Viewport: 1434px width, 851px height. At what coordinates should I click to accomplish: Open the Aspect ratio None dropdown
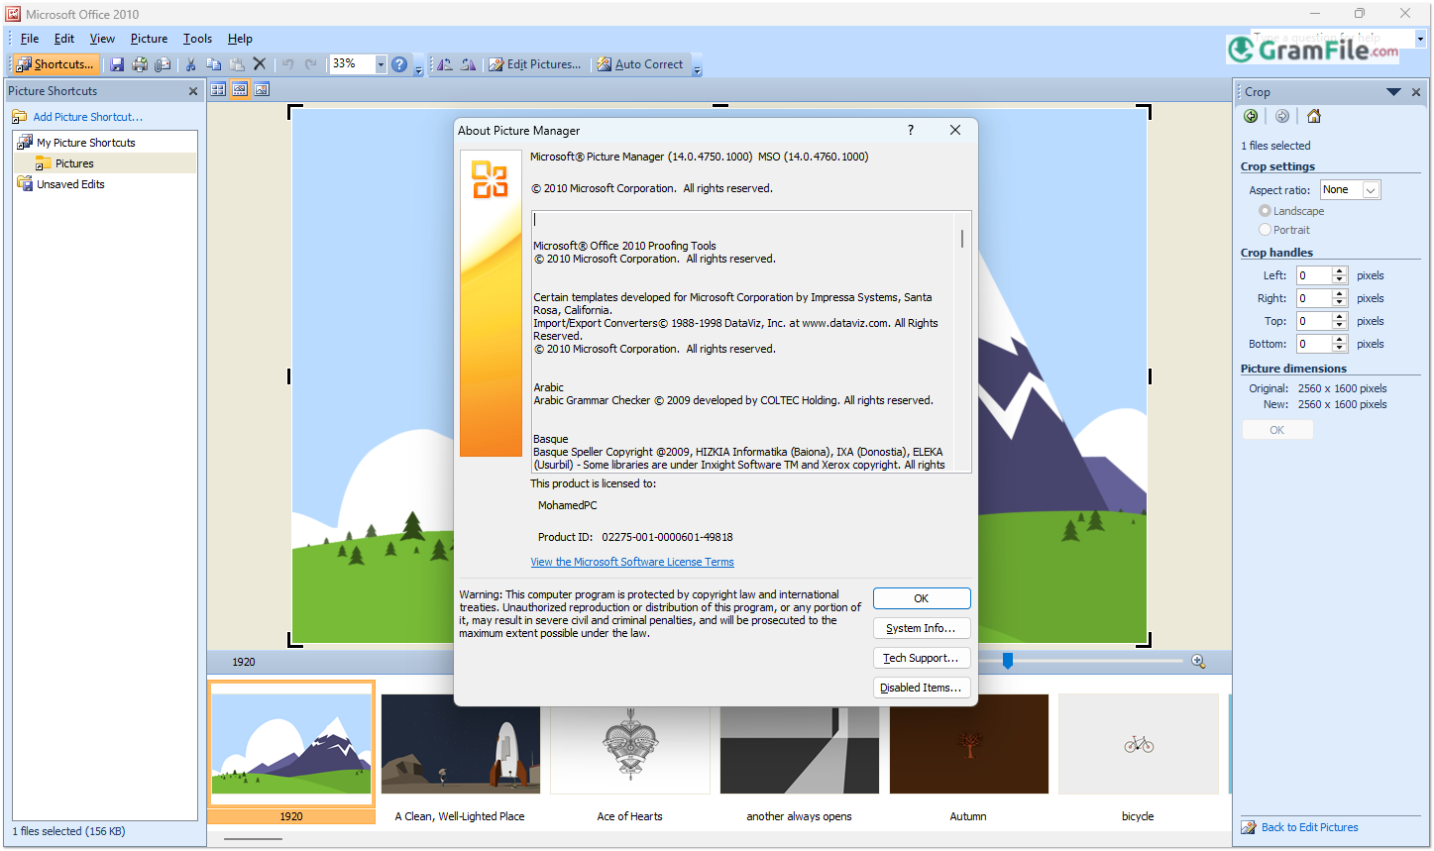tap(1372, 190)
